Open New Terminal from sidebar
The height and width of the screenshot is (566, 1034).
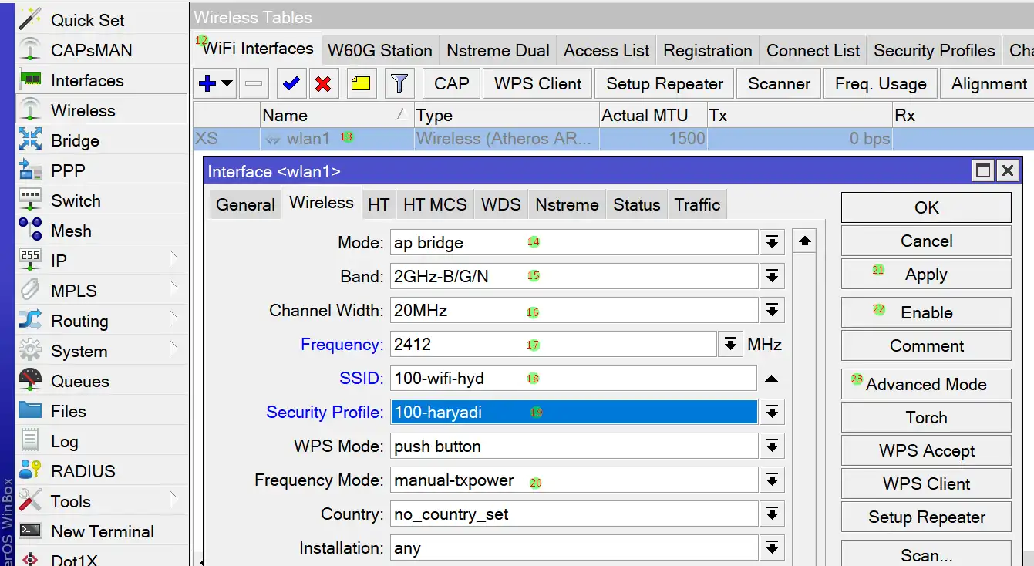coord(102,532)
